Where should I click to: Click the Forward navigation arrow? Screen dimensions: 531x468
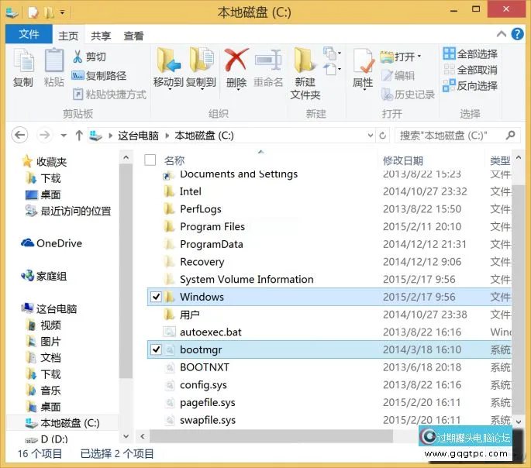(45, 136)
